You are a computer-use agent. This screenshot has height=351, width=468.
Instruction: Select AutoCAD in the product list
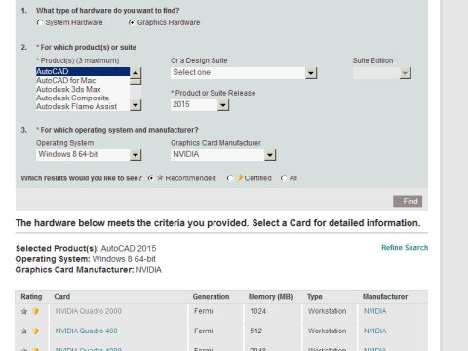pyautogui.click(x=83, y=71)
